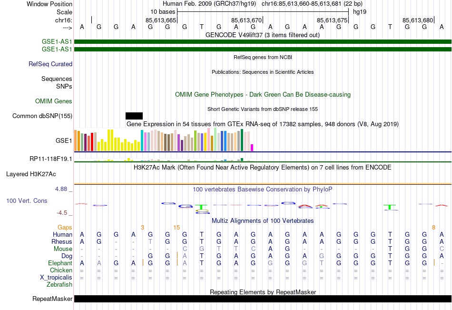Click the Window Position track label

[49, 4]
